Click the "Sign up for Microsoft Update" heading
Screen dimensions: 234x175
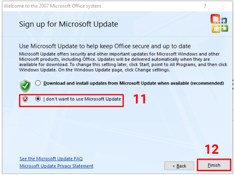tap(68, 24)
